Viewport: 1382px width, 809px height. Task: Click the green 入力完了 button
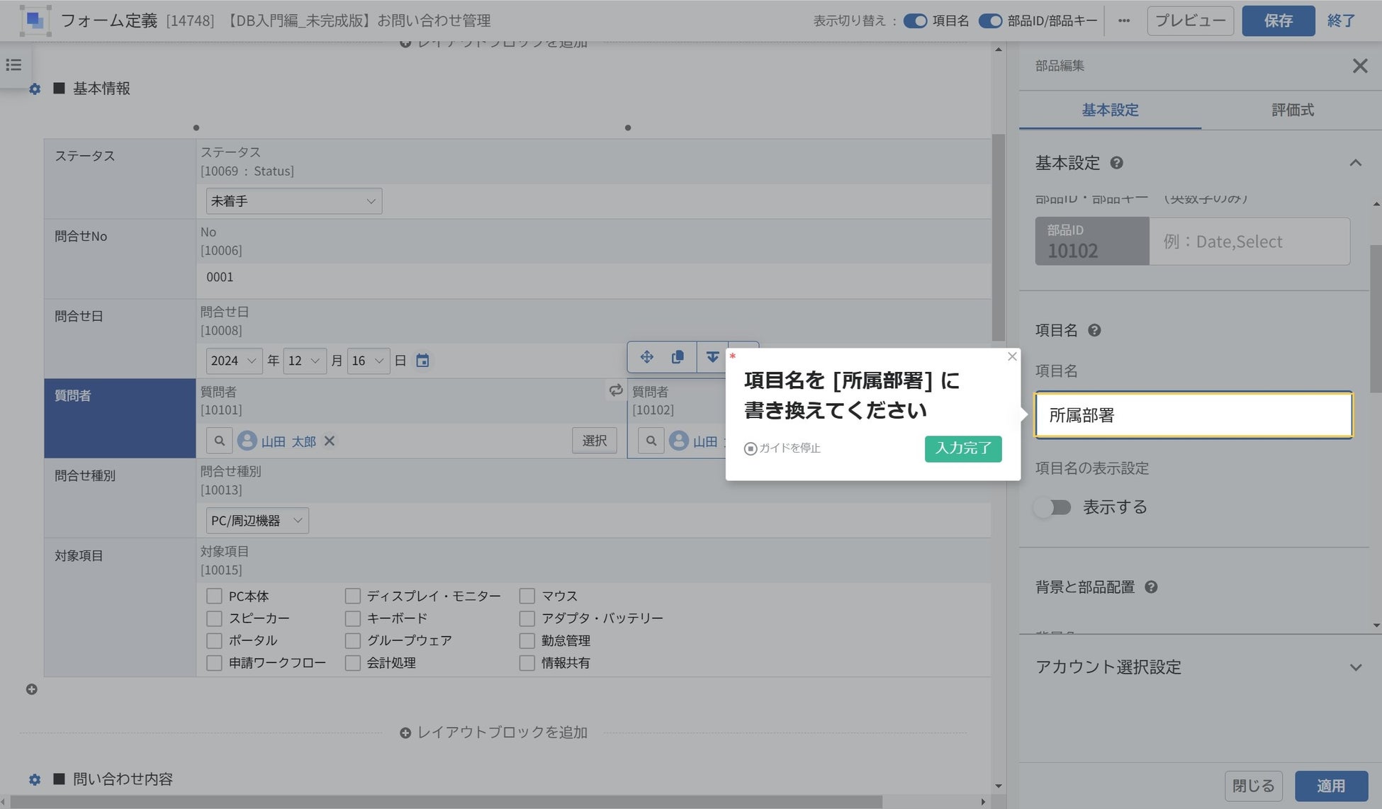pyautogui.click(x=962, y=448)
